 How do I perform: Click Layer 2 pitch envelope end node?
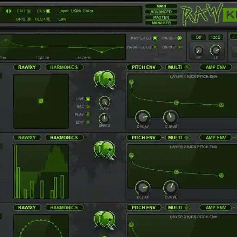tap(221, 175)
